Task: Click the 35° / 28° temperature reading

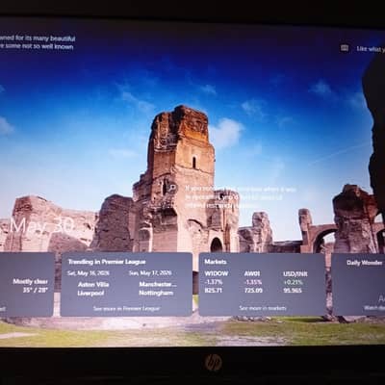Action: pyautogui.click(x=36, y=290)
